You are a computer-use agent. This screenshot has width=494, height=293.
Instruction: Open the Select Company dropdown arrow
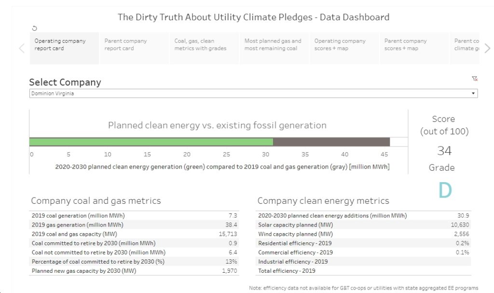[x=473, y=93]
